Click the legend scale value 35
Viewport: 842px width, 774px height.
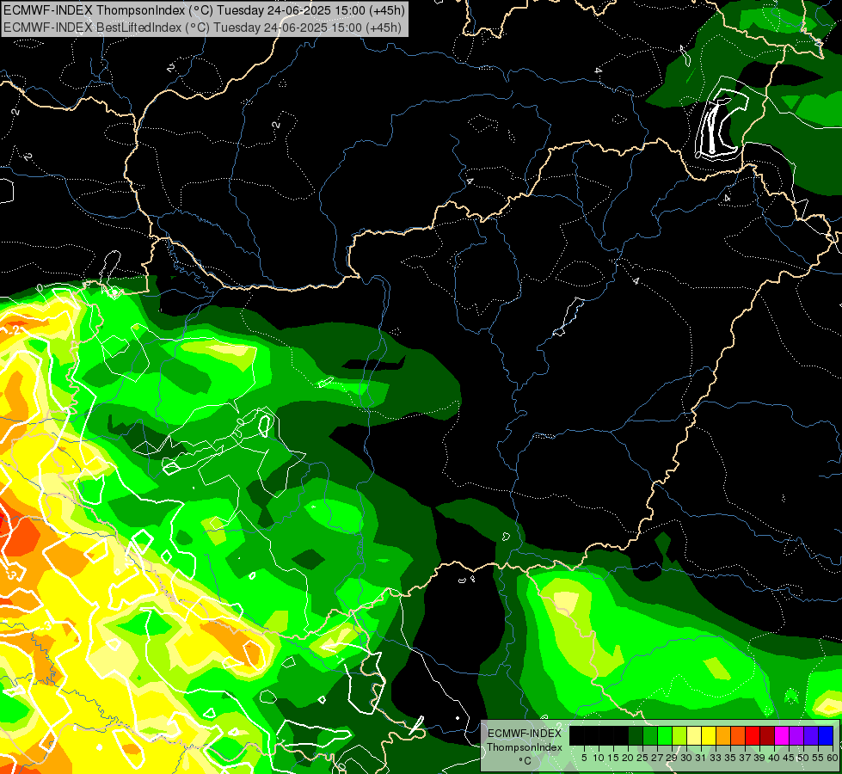731,758
